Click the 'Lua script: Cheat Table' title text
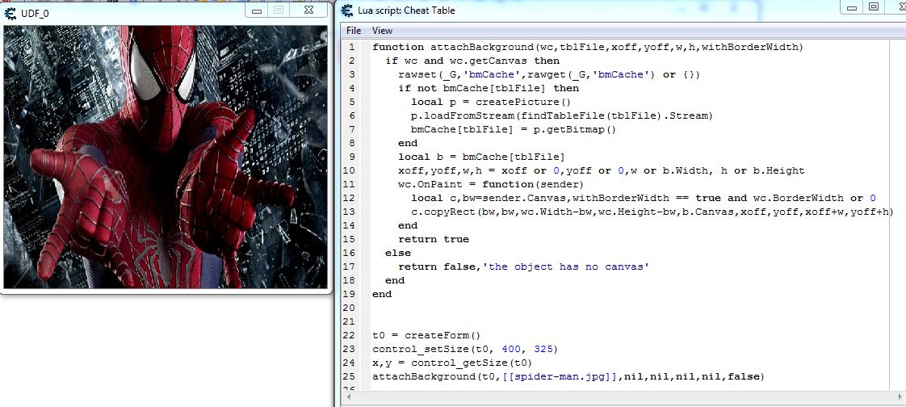 tap(408, 10)
